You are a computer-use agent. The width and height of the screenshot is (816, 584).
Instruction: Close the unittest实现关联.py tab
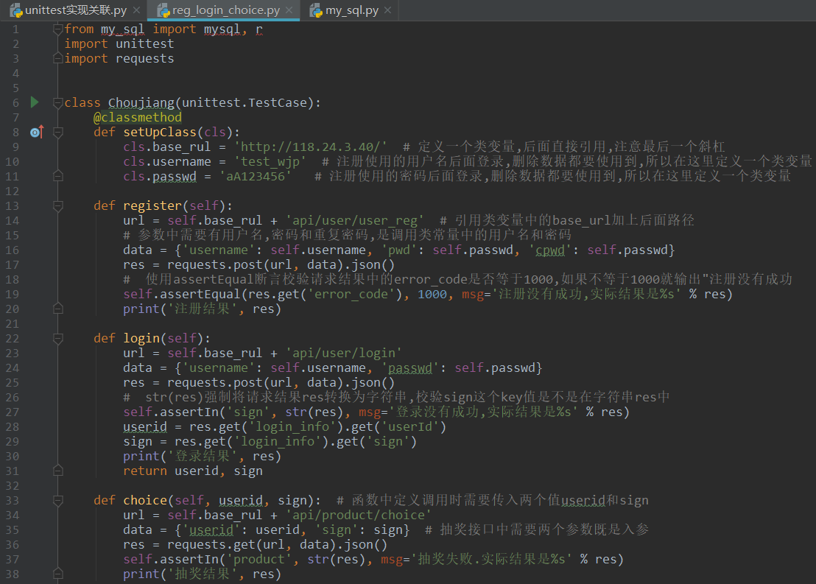(x=136, y=10)
